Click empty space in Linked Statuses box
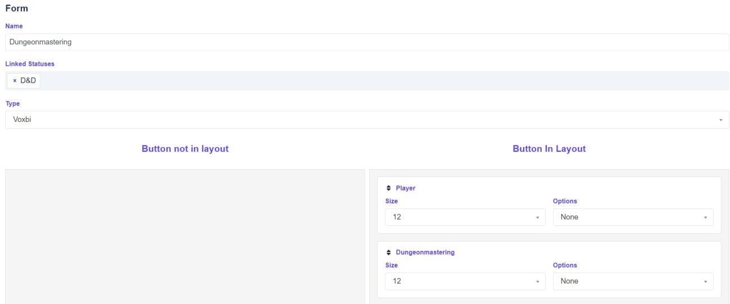730x304 pixels. point(382,81)
